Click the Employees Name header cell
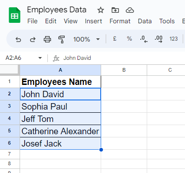The width and height of the screenshot is (185, 173). pos(61,82)
